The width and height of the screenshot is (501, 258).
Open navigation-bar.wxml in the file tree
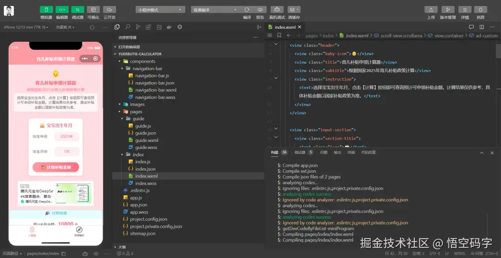click(155, 90)
